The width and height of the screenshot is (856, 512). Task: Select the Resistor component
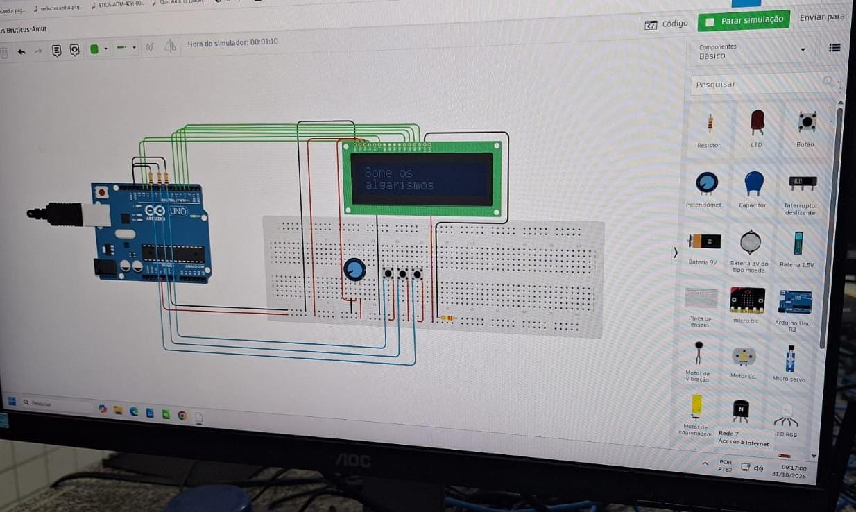[709, 126]
